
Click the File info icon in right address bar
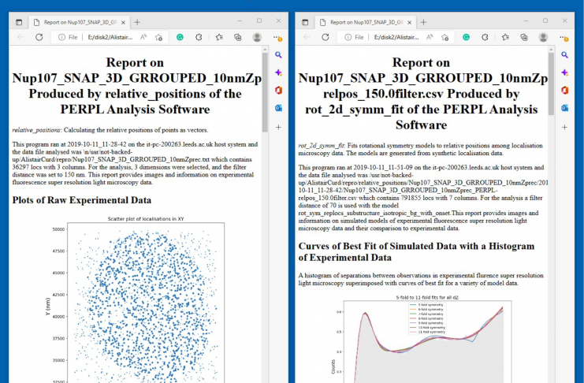click(x=348, y=37)
